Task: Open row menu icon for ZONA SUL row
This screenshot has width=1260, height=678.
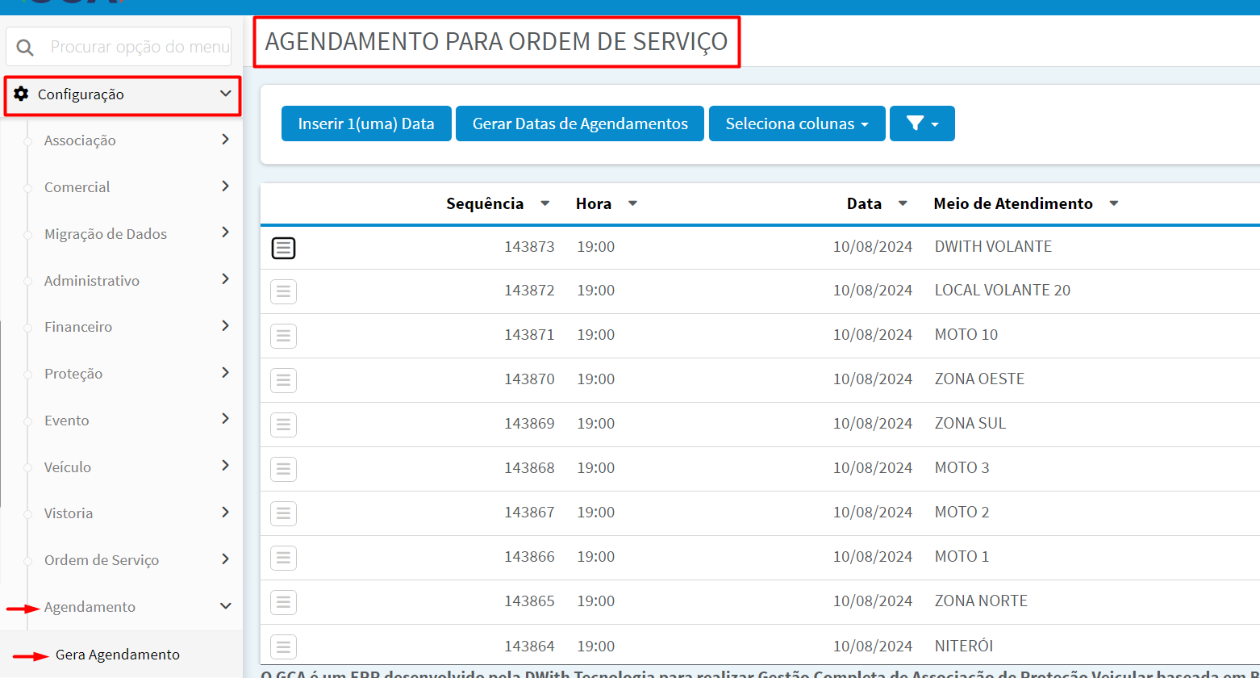Action: (x=283, y=425)
